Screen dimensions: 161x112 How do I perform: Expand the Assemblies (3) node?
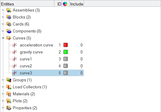point(3,10)
